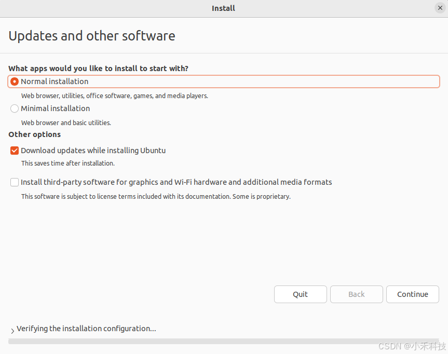Go back with the Back button
Viewport: 448px width, 354px height.
click(x=356, y=294)
